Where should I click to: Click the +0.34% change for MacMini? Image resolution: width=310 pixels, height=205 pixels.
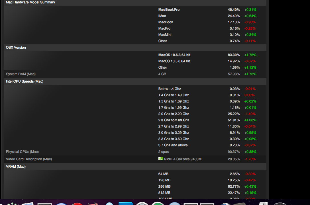pos(250,35)
